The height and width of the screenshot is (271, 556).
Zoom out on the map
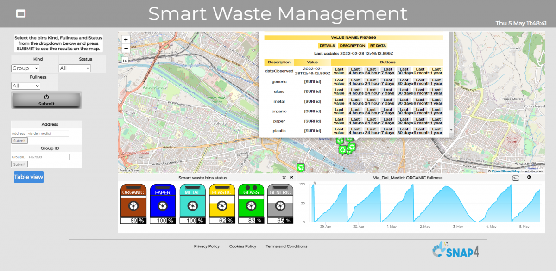click(x=126, y=48)
